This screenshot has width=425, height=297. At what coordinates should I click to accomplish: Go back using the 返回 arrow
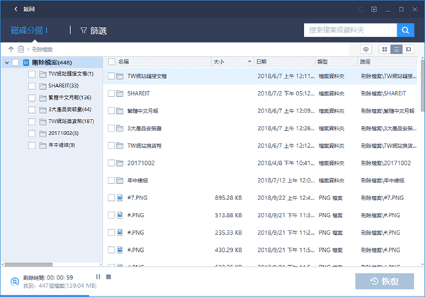[16, 9]
